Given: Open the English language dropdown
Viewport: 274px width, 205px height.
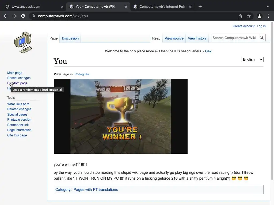Looking at the screenshot, I should [253, 60].
